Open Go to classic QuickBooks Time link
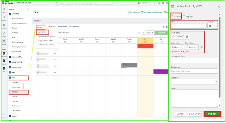 coord(152,12)
